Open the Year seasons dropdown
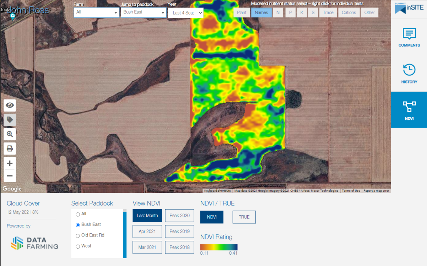Image resolution: width=427 pixels, height=266 pixels. point(185,13)
